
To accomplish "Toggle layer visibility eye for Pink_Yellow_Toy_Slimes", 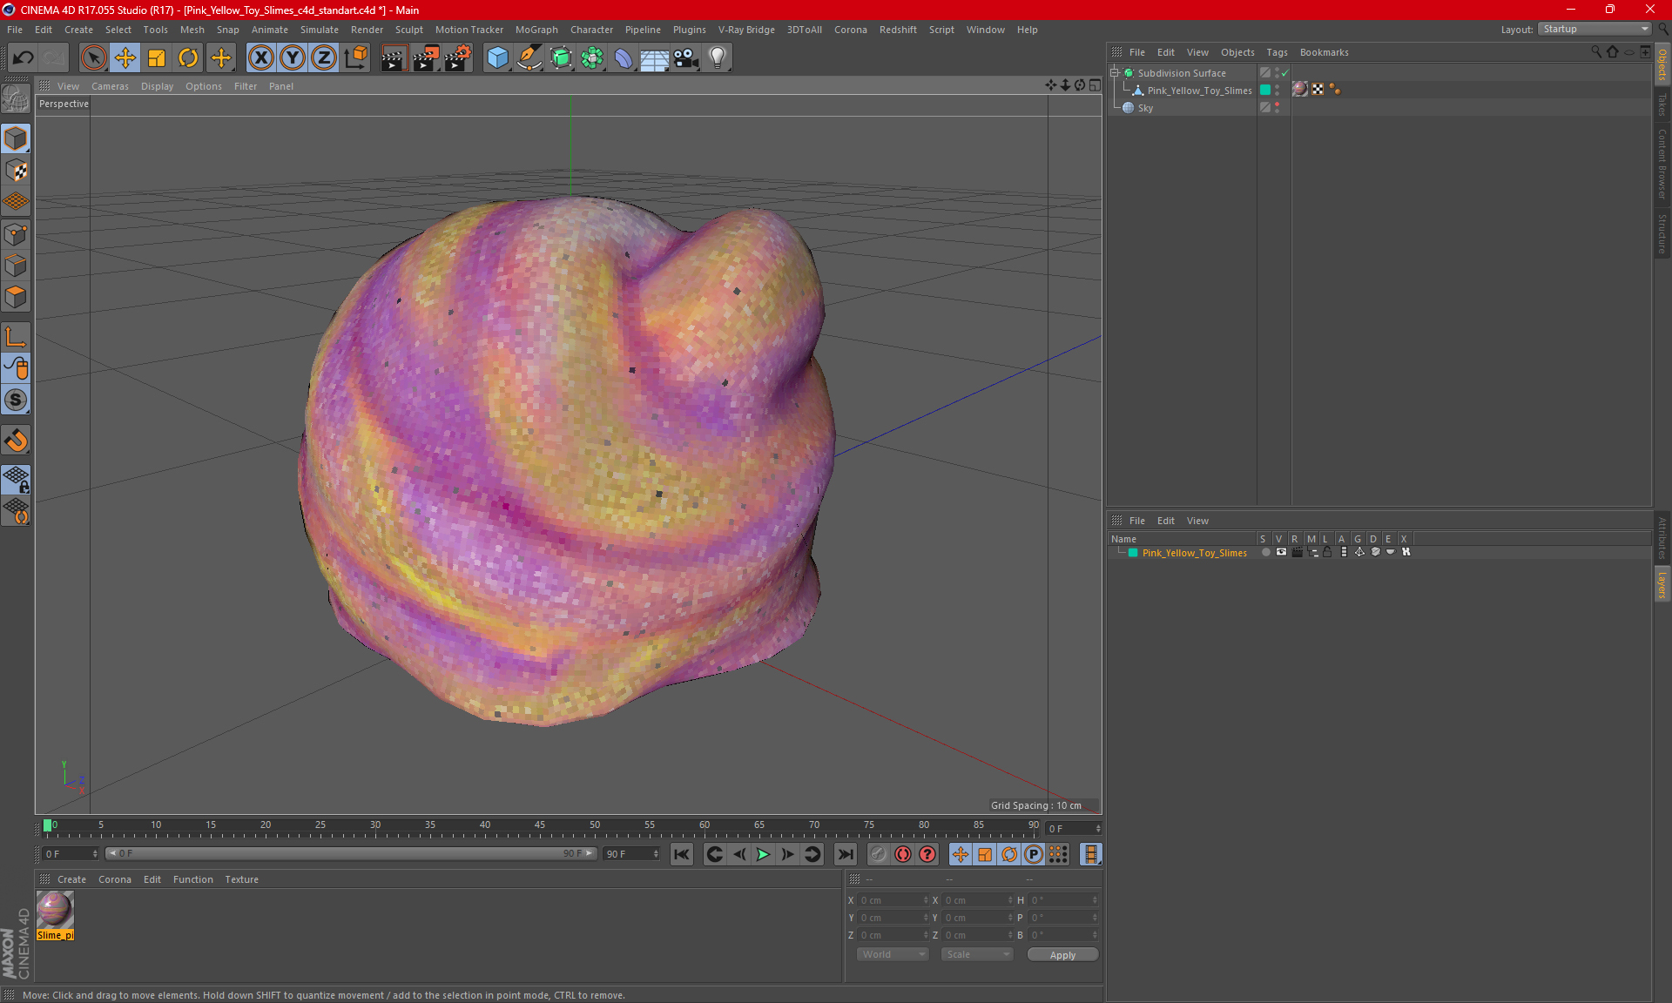I will click(x=1281, y=552).
